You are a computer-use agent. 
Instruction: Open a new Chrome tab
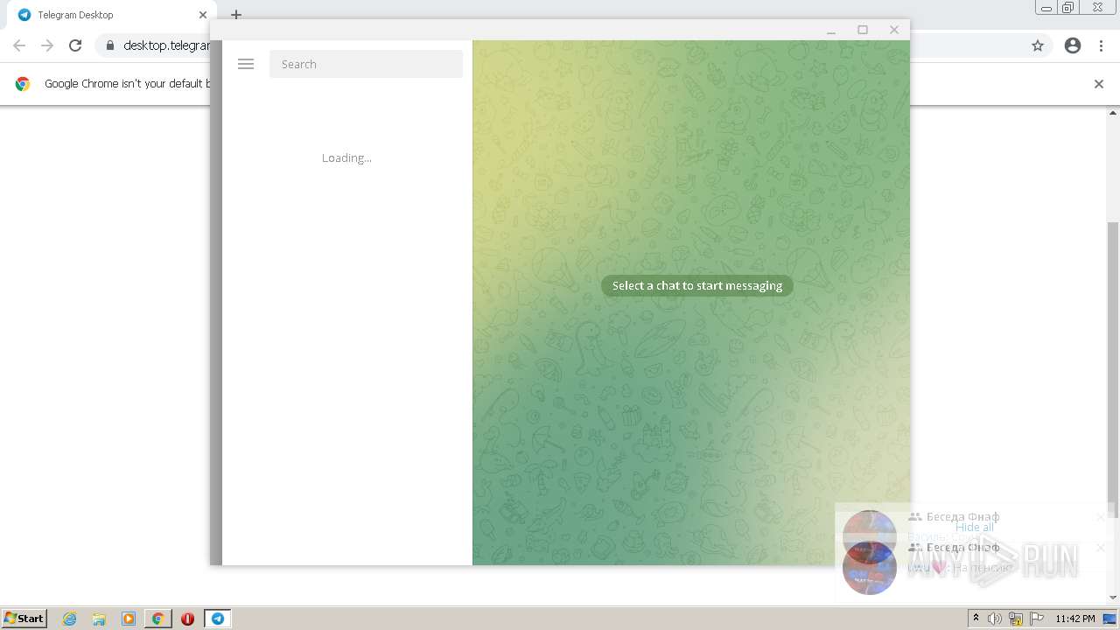pos(236,15)
